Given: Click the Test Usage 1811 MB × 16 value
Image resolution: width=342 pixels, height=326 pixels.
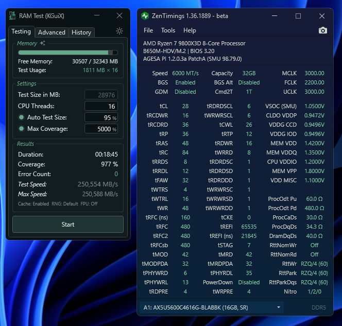Looking at the screenshot, I should 100,70.
